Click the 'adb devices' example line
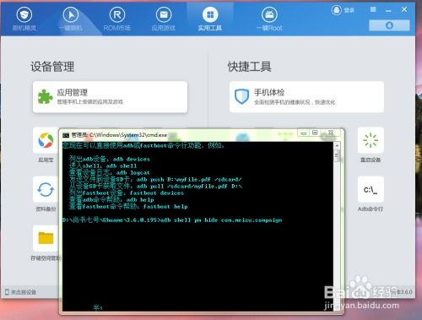The image size is (422, 320). (110, 159)
